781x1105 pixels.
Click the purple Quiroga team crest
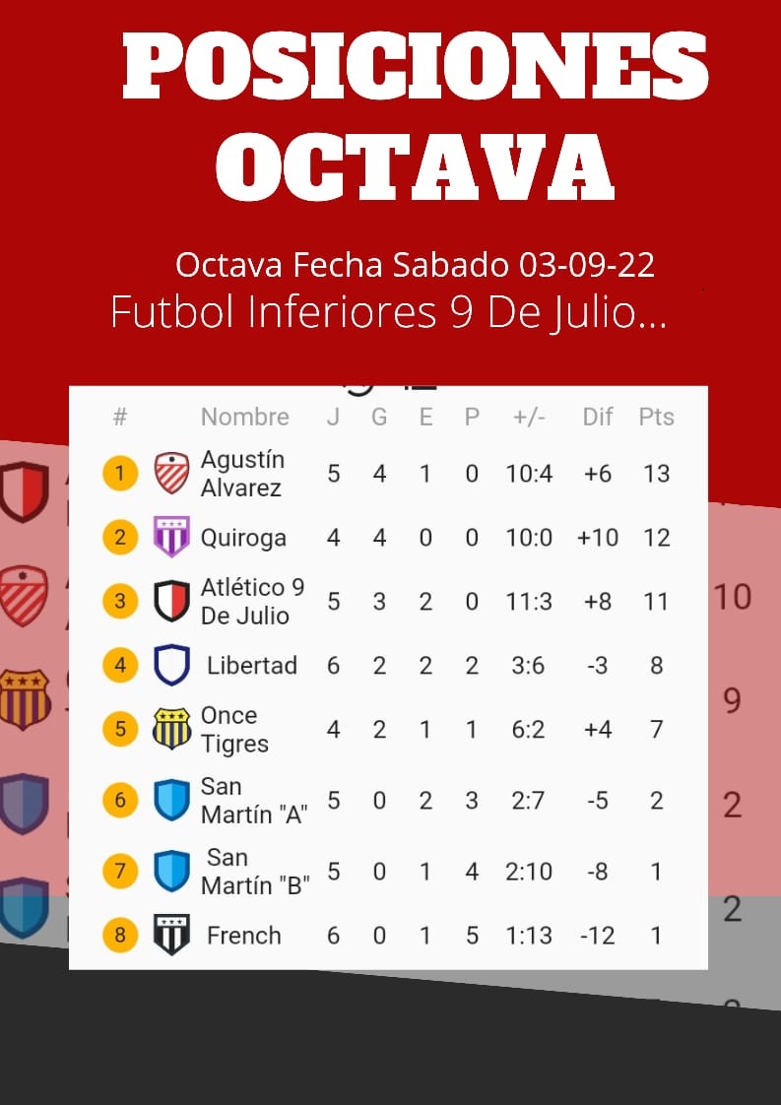172,537
